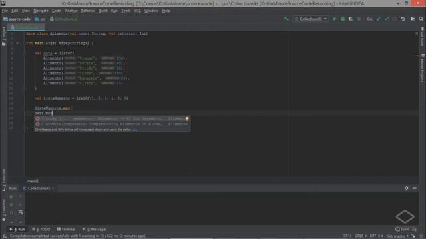Viewport: 426px width, 239px height.
Task: Open the Help menu
Action: 166,11
